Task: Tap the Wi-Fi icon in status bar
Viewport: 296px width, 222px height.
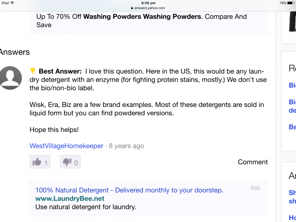Action: (x=12, y=3)
